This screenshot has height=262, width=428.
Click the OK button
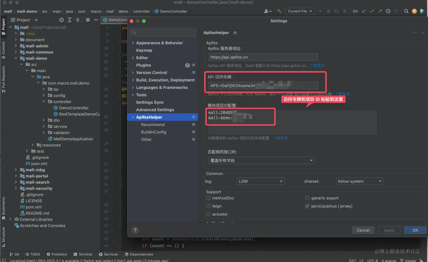click(415, 230)
